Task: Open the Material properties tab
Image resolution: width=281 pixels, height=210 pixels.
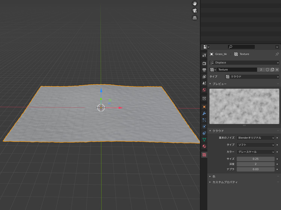Action: [x=204, y=146]
